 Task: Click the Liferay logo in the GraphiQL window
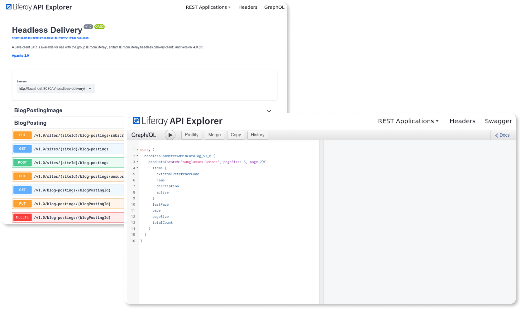tap(178, 121)
